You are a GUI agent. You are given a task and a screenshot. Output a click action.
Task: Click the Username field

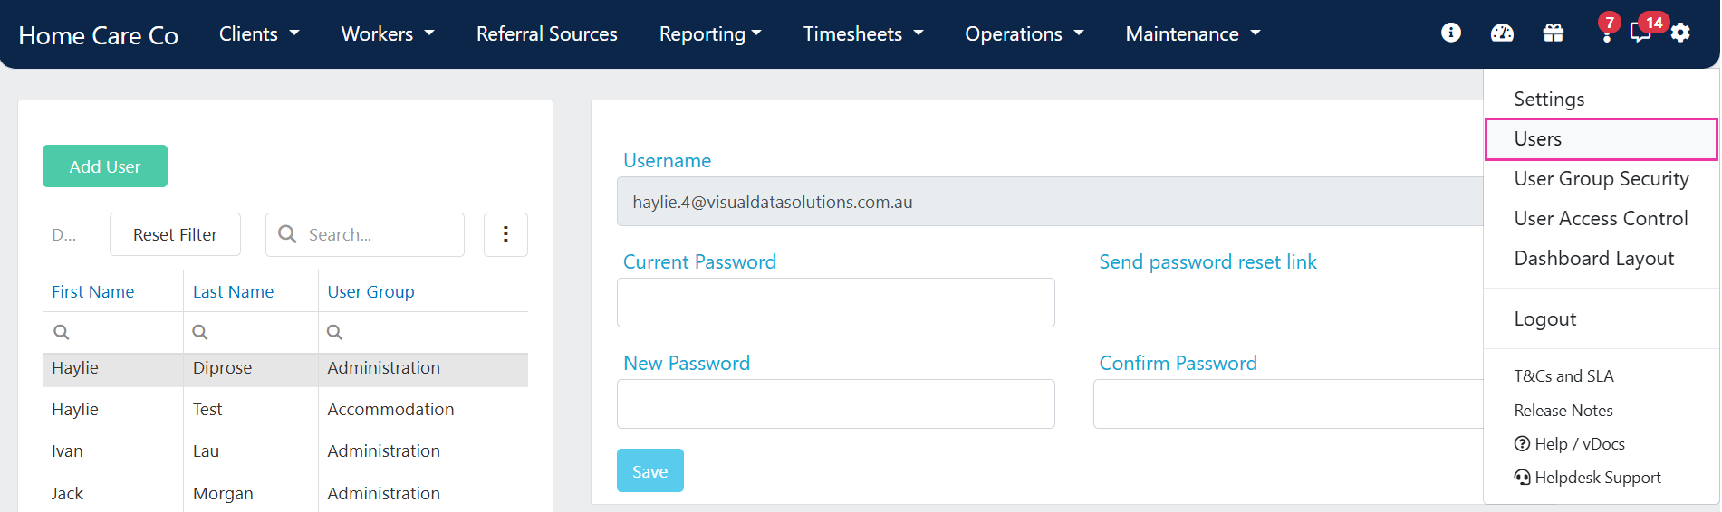click(x=1051, y=202)
